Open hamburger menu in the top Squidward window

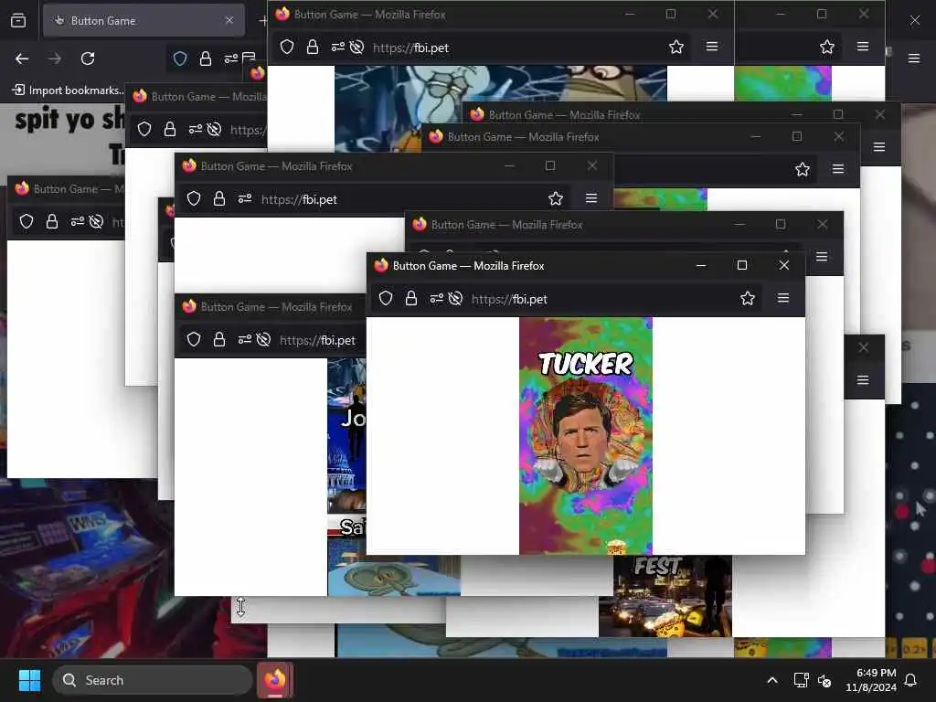[x=711, y=47]
